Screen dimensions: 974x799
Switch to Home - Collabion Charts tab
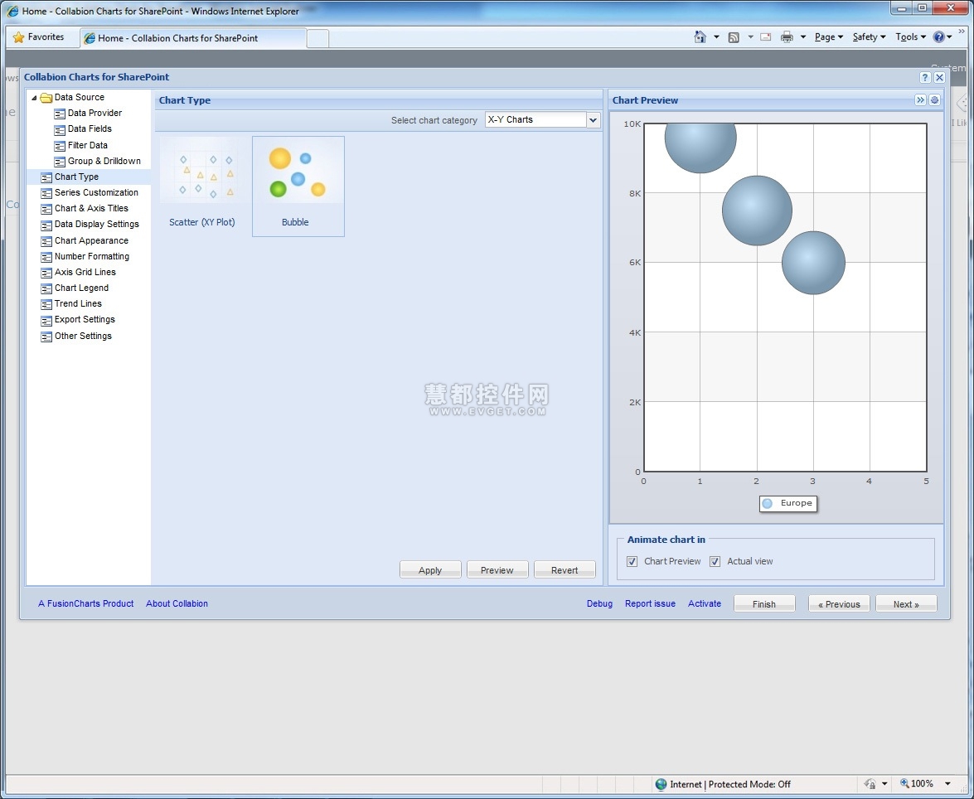point(193,38)
